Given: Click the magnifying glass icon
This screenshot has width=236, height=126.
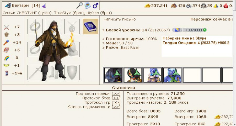Looking at the screenshot, I should [79, 6].
